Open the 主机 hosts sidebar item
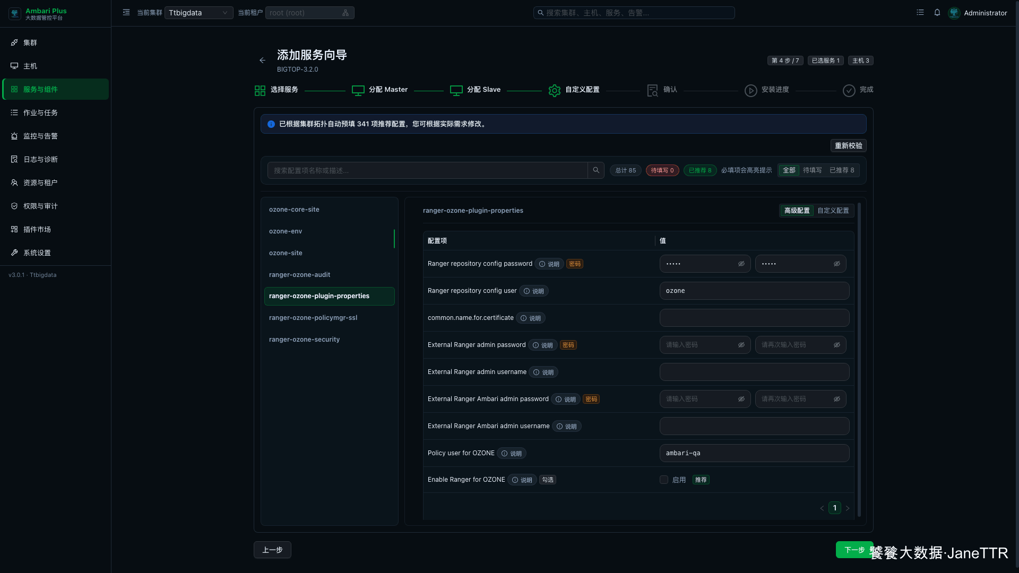 click(55, 66)
